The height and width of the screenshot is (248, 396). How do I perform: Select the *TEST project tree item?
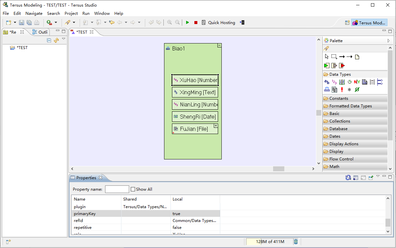point(19,48)
